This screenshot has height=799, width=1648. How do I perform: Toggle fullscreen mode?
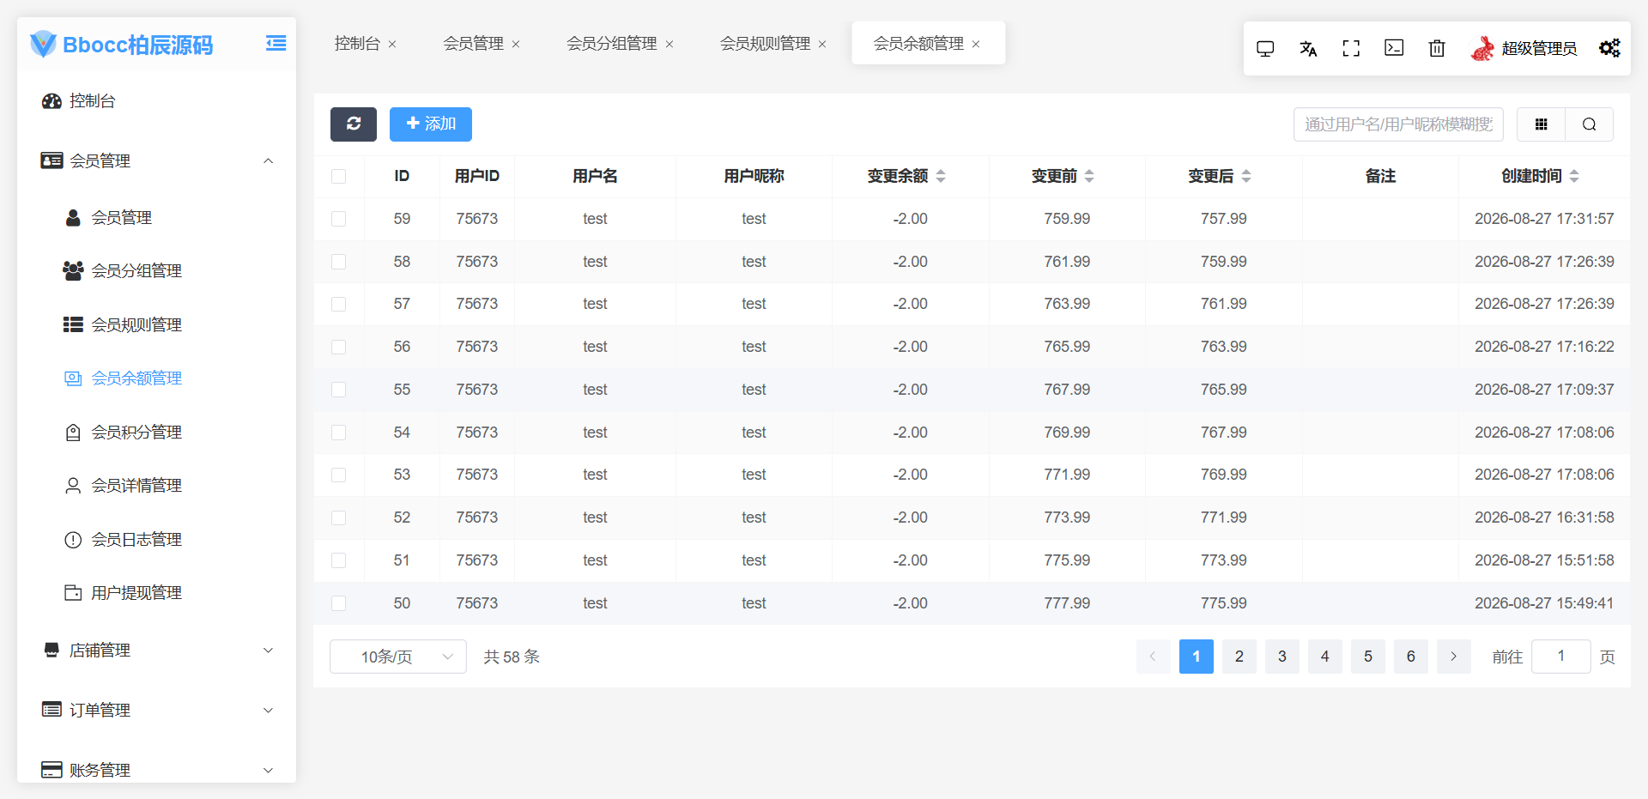click(x=1351, y=48)
